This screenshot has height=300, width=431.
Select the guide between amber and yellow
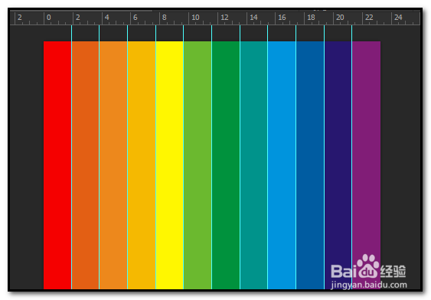pos(156,157)
